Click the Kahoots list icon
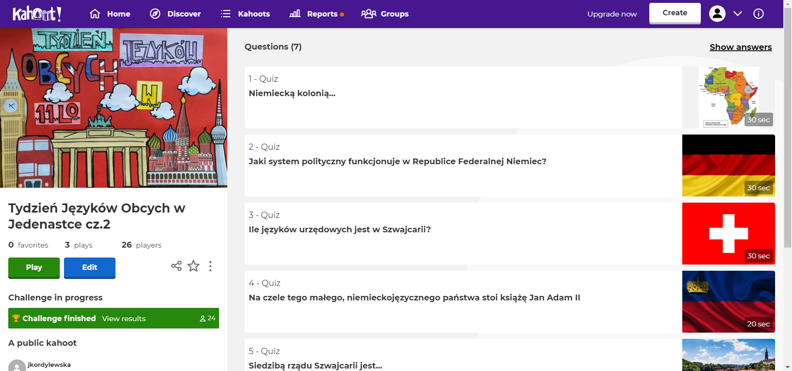 tap(226, 14)
